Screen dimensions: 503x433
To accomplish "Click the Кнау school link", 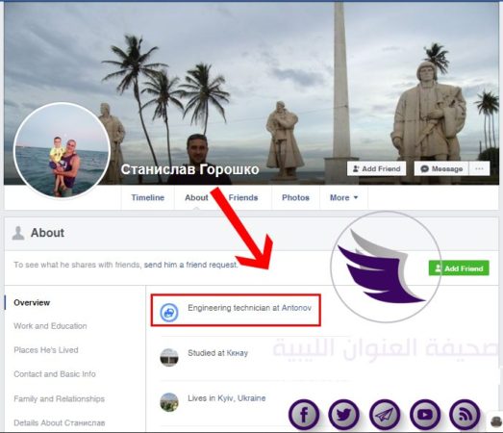I will click(237, 353).
